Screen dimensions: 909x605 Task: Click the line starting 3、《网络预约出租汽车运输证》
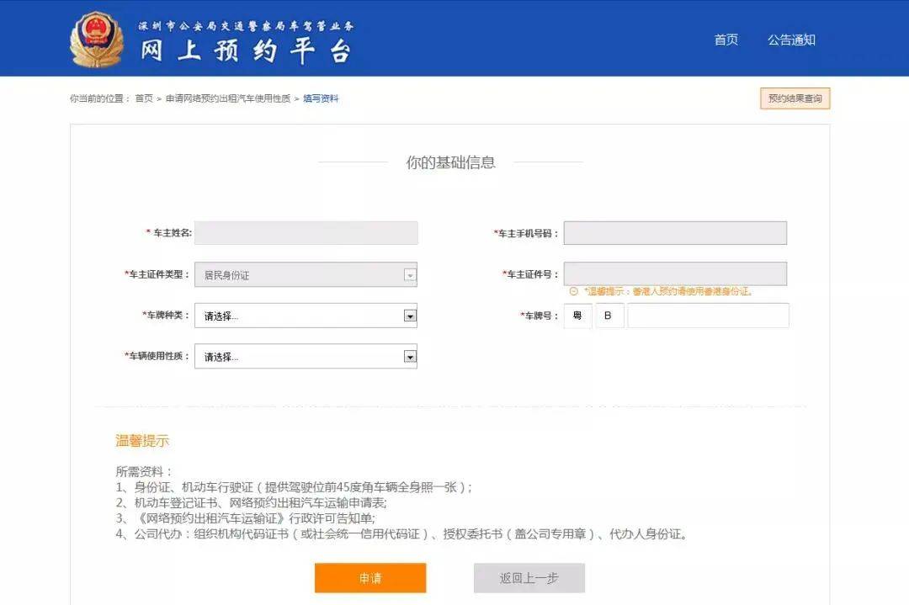(245, 518)
